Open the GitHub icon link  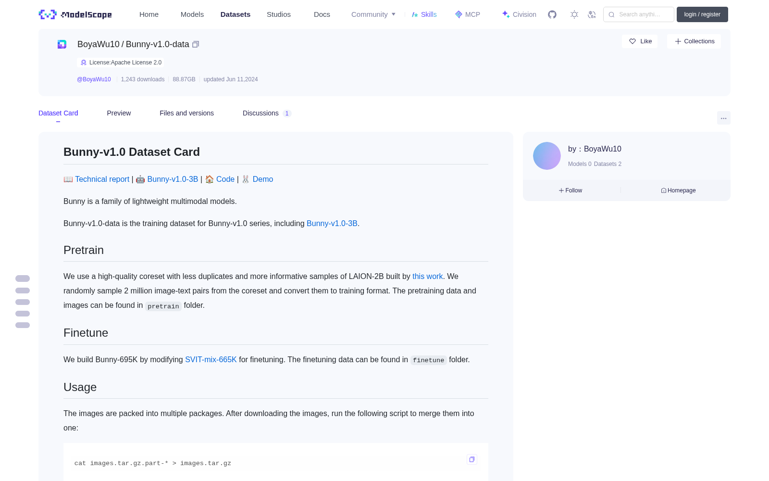click(x=552, y=14)
